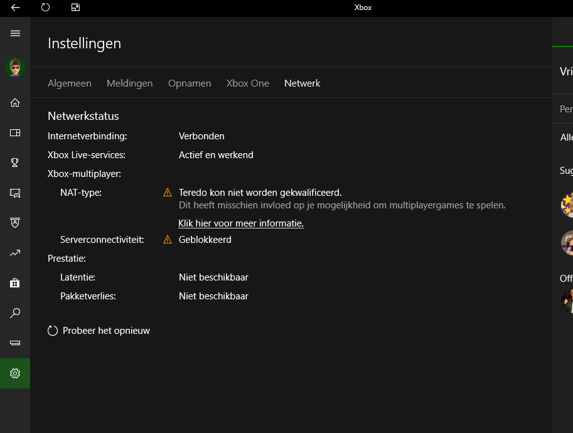Open the Xbox Store shopping bag icon
Image resolution: width=573 pixels, height=433 pixels.
pos(14,283)
